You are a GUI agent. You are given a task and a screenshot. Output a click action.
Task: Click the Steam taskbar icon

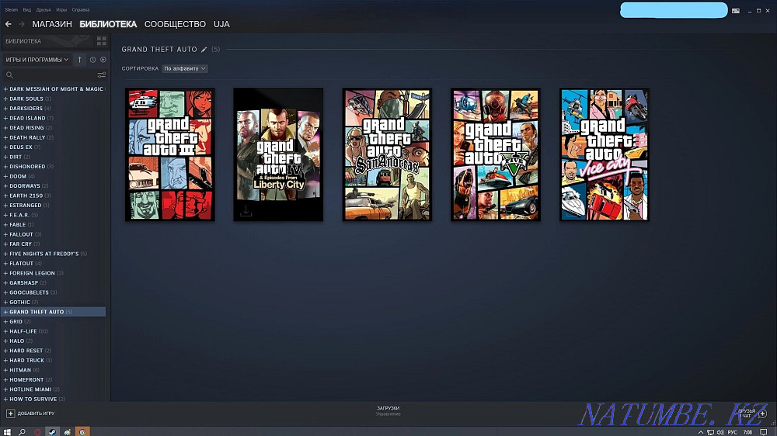tap(52, 432)
